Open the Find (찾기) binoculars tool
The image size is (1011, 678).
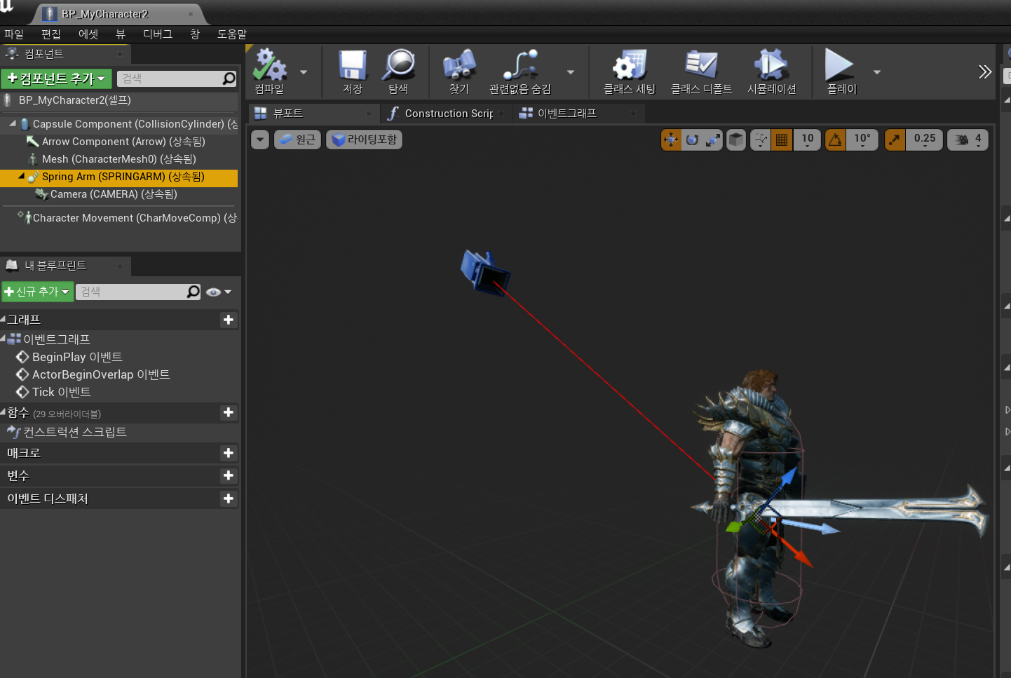click(459, 65)
